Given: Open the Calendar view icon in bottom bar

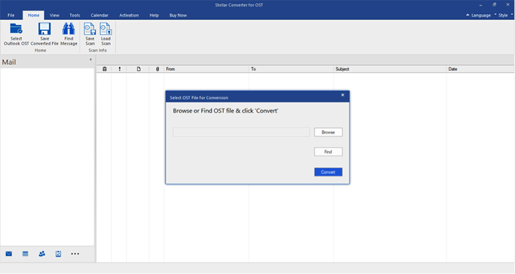Looking at the screenshot, I should (26, 254).
